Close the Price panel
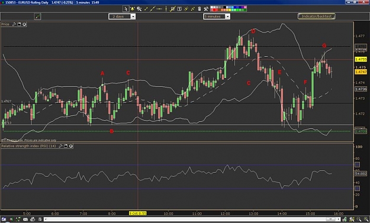370x223 pixels. click(x=24, y=24)
